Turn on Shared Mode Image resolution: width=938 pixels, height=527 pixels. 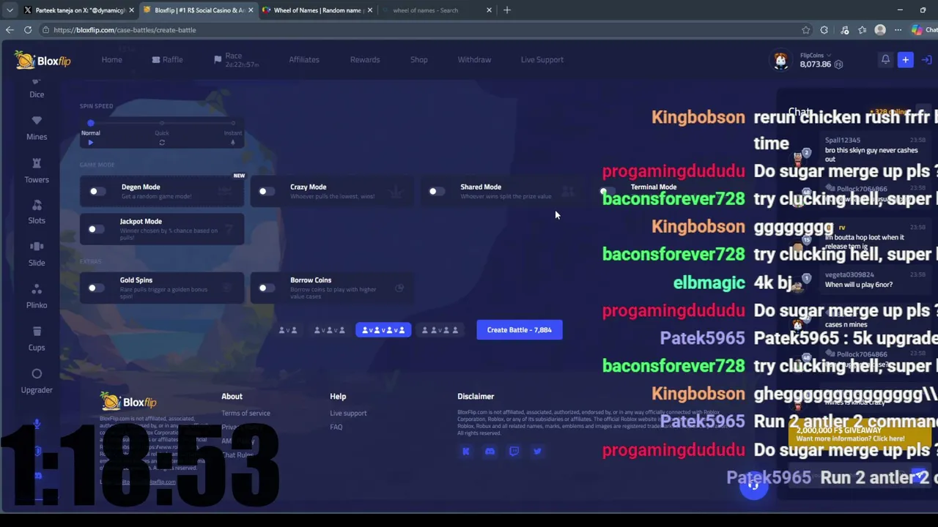[436, 192]
